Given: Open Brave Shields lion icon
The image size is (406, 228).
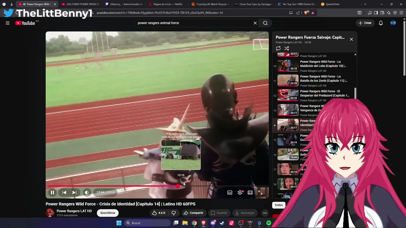Looking at the screenshot, I should [x=306, y=13].
